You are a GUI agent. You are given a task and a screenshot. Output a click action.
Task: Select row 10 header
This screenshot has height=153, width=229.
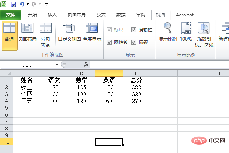coord(6,142)
